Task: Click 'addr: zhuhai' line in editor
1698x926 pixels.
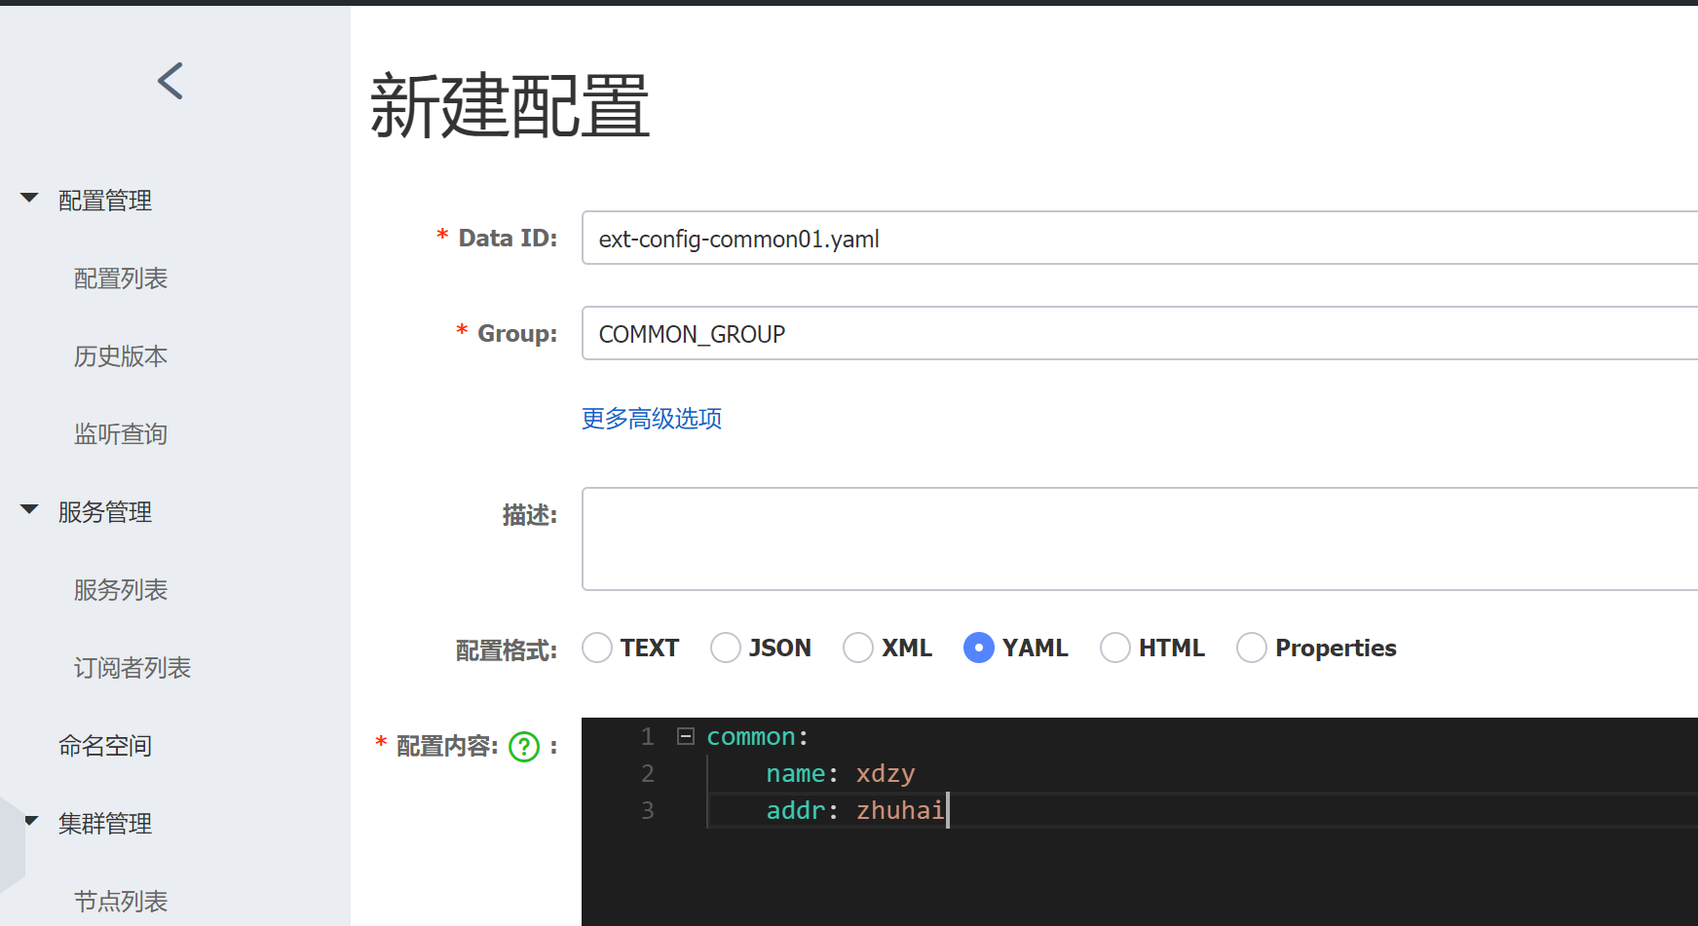Action: pyautogui.click(x=855, y=810)
